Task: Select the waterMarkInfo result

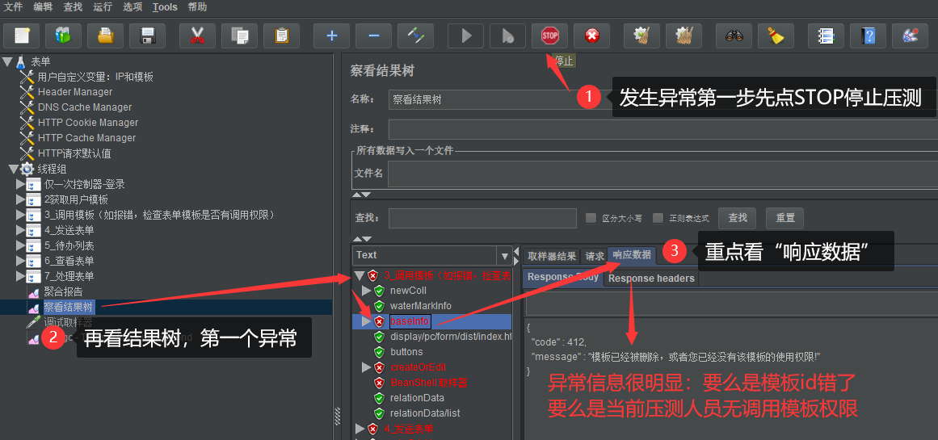Action: 421,305
